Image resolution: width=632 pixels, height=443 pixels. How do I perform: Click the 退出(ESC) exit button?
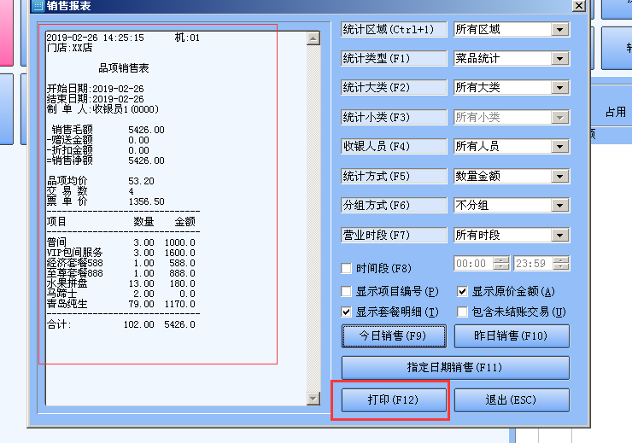[511, 399]
